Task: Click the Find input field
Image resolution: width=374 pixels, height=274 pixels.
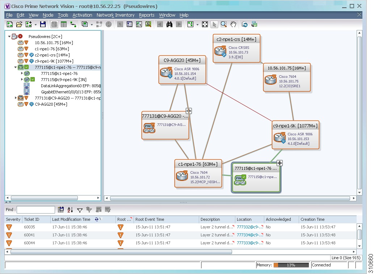Action: 36,210
